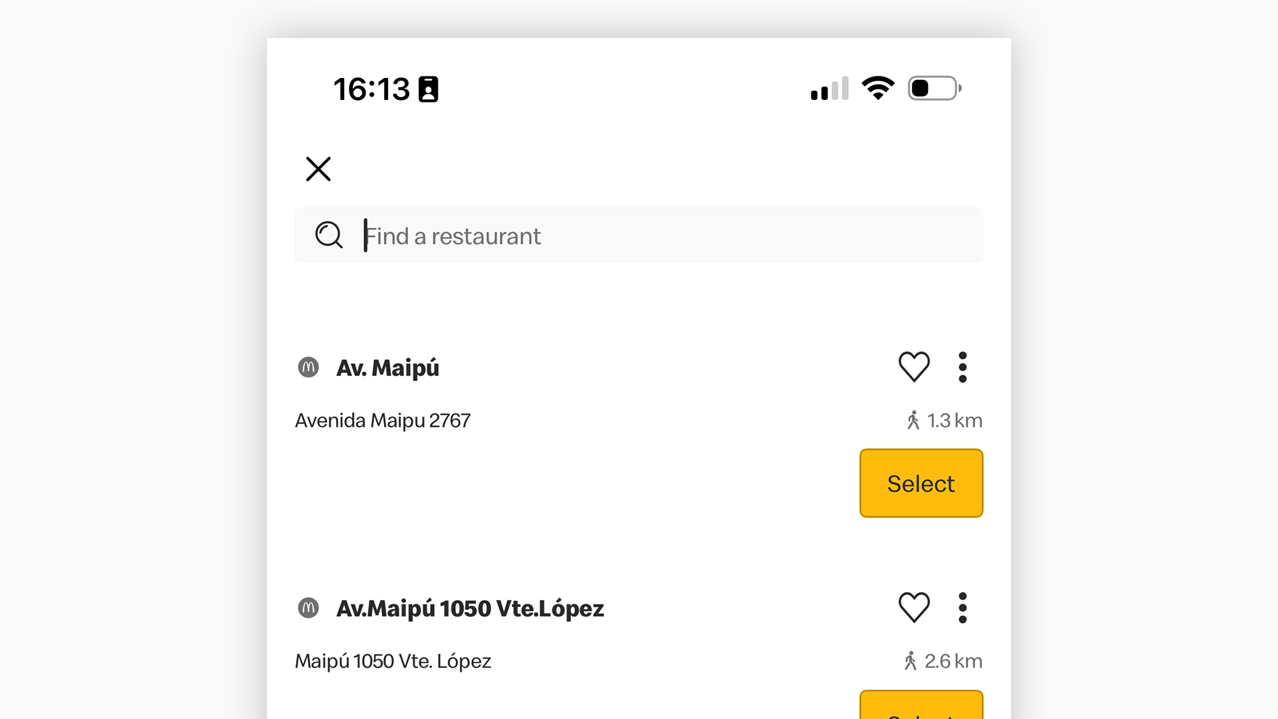Image resolution: width=1278 pixels, height=719 pixels.
Task: Tap the cellular signal bars icon
Action: click(829, 89)
